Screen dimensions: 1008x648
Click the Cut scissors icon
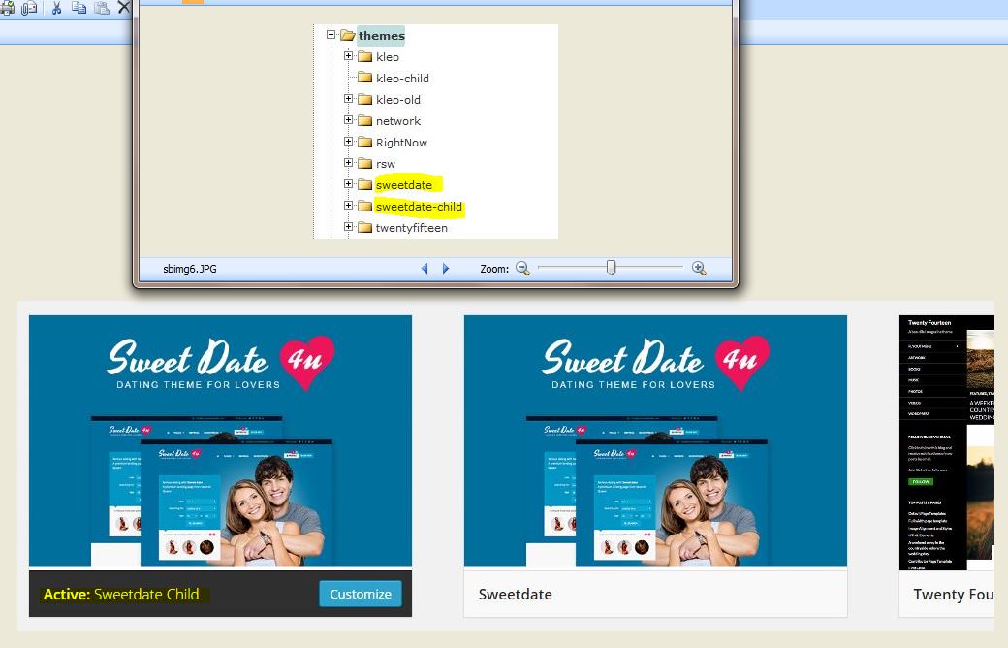pyautogui.click(x=57, y=7)
